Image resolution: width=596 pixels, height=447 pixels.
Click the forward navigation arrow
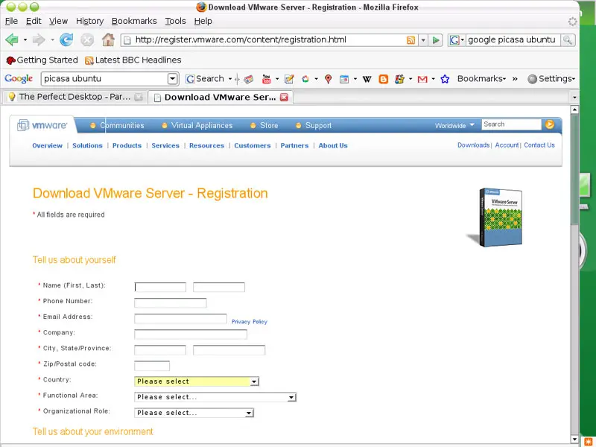[39, 39]
